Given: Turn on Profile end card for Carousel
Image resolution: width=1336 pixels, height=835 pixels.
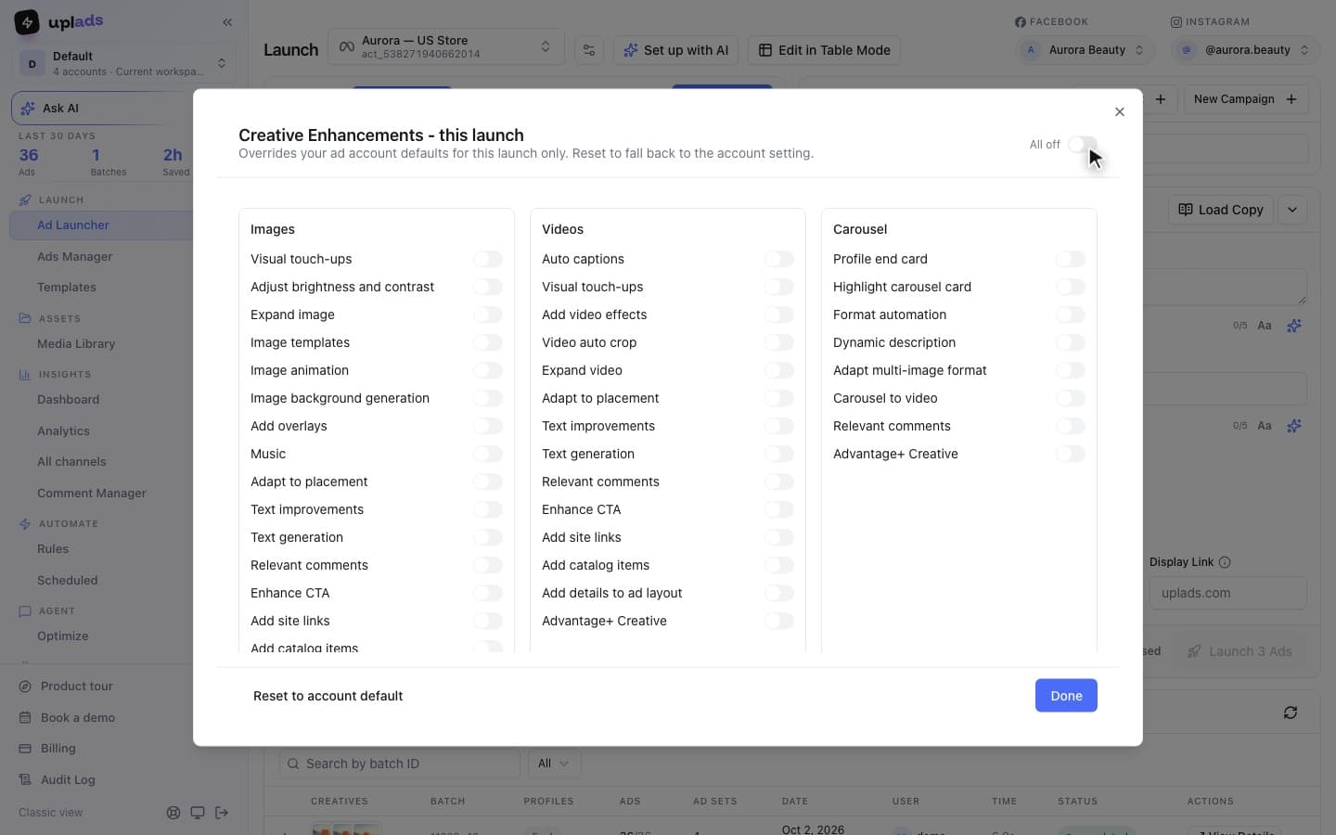Looking at the screenshot, I should coord(1071,259).
